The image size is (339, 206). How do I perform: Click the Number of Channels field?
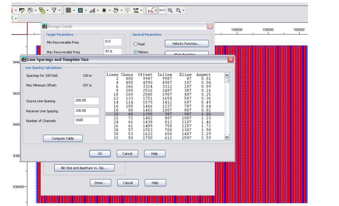pyautogui.click(x=87, y=120)
